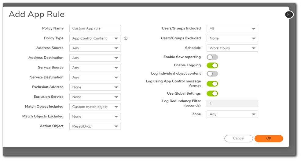Screen dimensions: 301x161
Task: Disable the Enable Logging toggle
Action: 212,65
